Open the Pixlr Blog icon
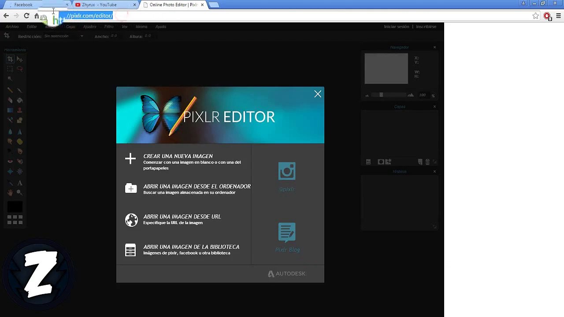 pos(287,232)
